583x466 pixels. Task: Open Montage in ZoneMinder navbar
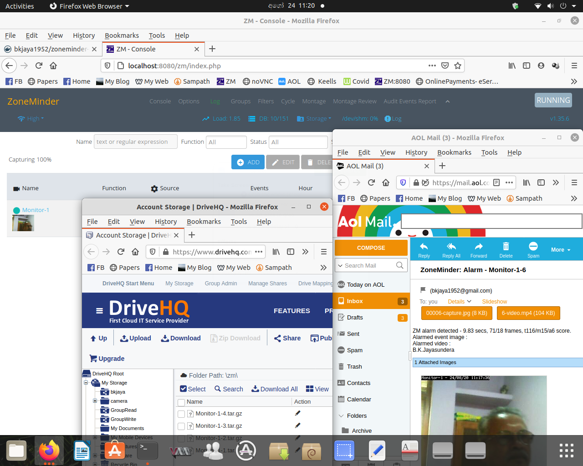tap(314, 101)
